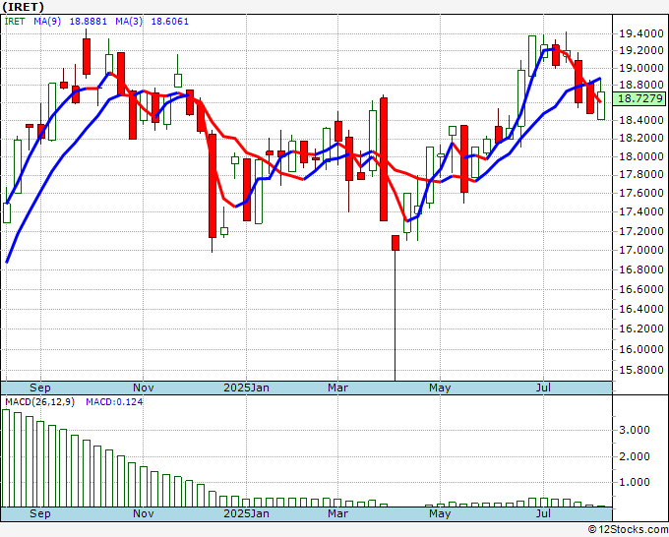
Task: Click the 2025Jan label on price chart axis
Action: point(247,388)
